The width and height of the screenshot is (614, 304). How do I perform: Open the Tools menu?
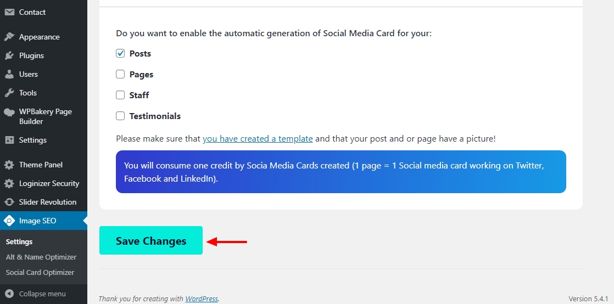pyautogui.click(x=43, y=93)
